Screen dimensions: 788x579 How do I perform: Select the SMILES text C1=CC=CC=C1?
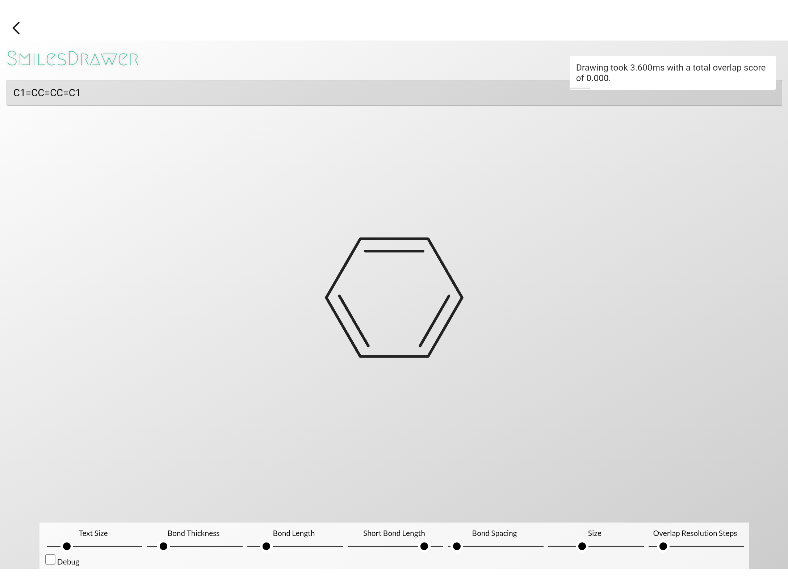coord(47,93)
